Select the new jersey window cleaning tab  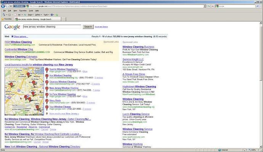[38, 19]
